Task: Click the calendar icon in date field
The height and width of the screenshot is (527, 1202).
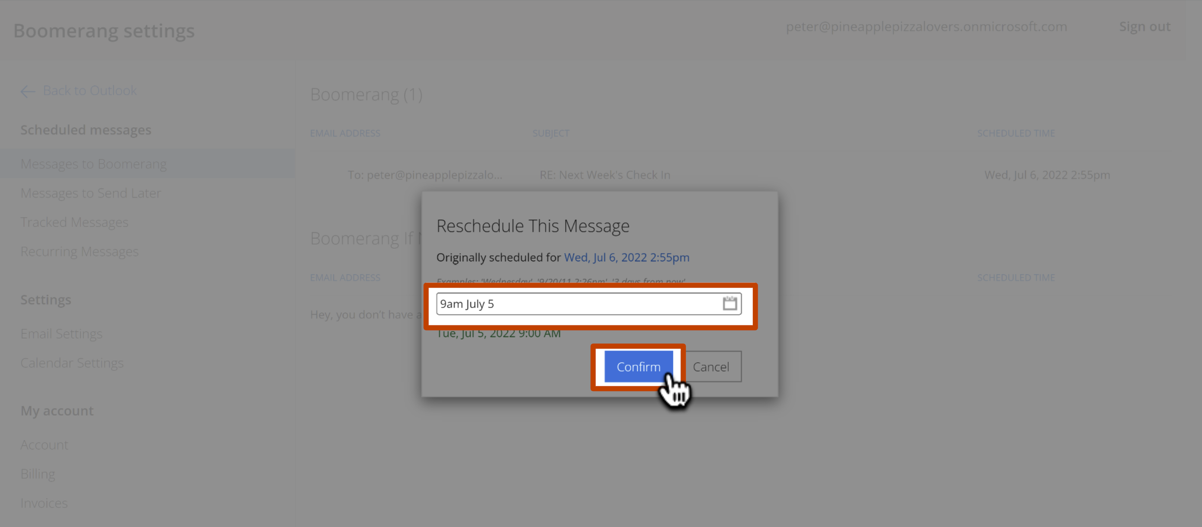Action: click(728, 303)
